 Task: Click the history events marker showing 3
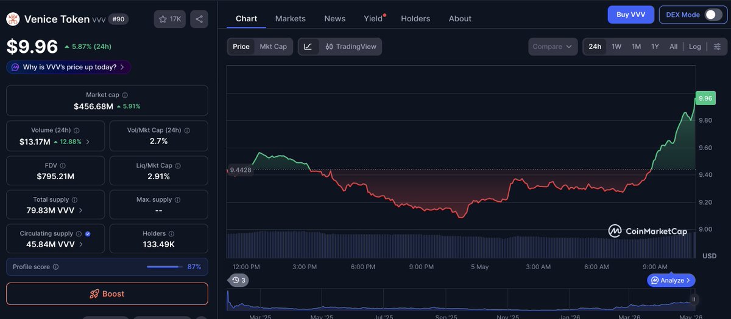click(238, 280)
